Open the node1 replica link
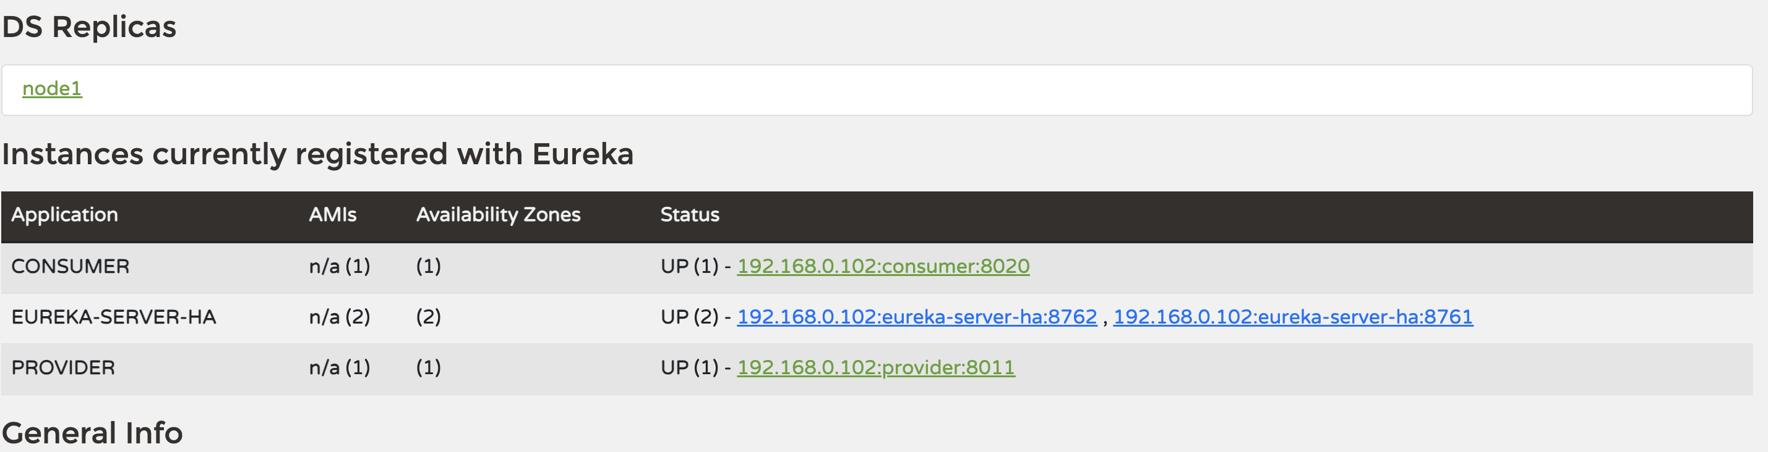Image resolution: width=1768 pixels, height=452 pixels. click(52, 88)
